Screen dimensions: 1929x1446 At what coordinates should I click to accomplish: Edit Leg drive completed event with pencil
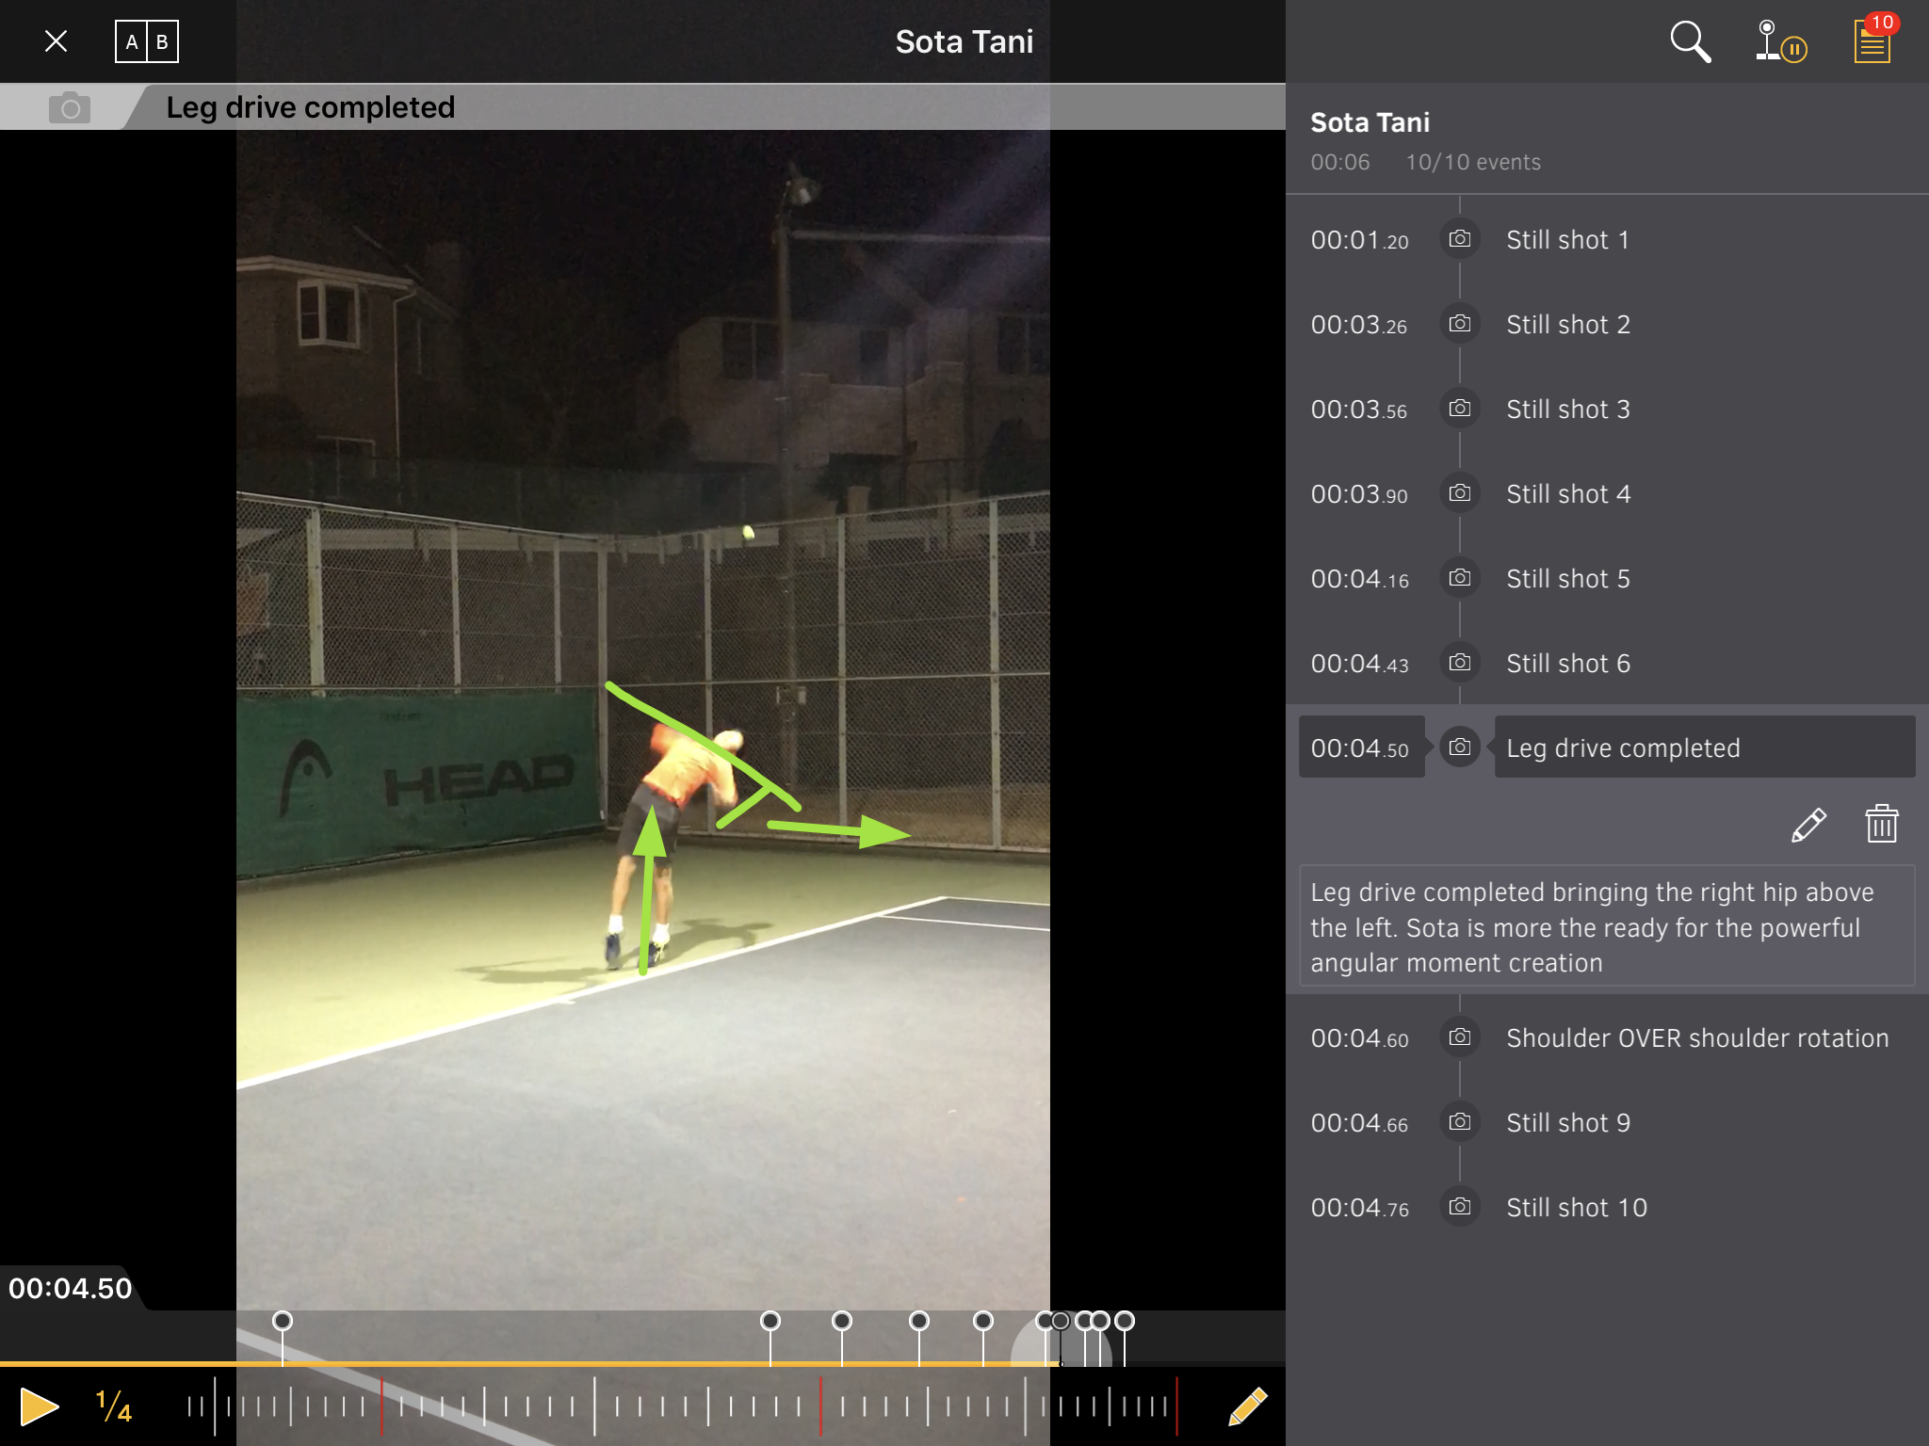point(1807,825)
